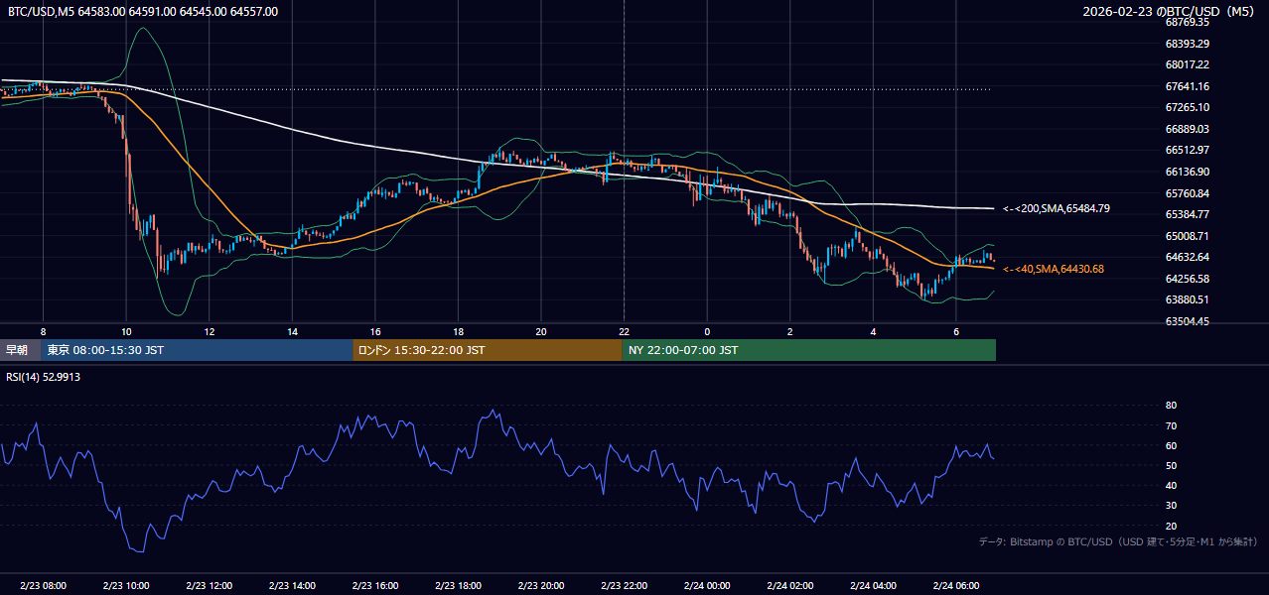Click the 64256.58 price axis label

(1188, 279)
